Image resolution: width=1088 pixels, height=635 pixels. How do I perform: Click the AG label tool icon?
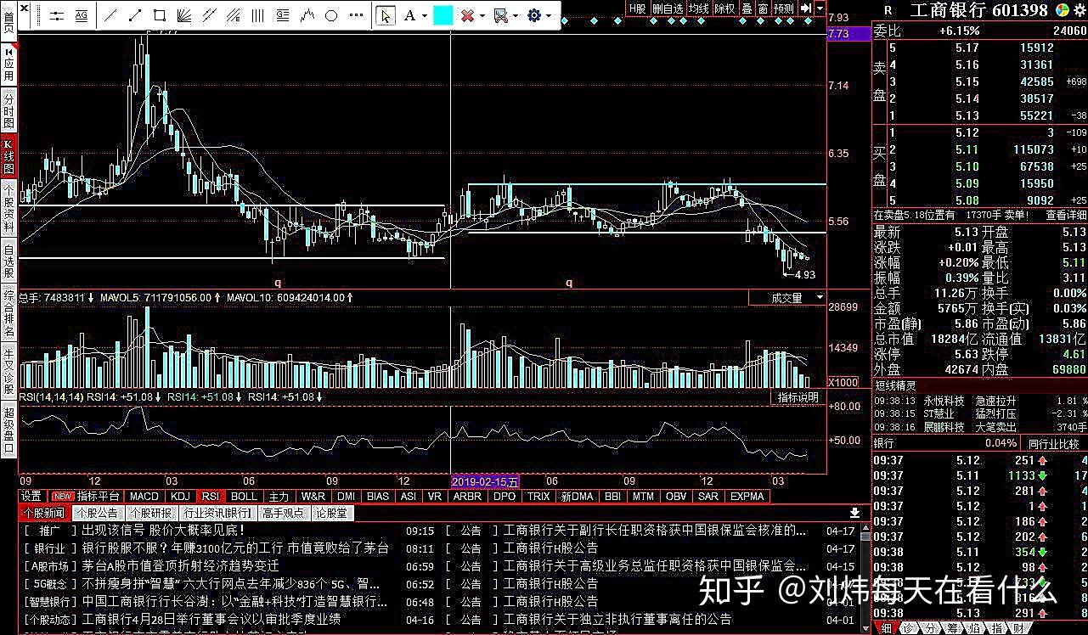[x=82, y=15]
